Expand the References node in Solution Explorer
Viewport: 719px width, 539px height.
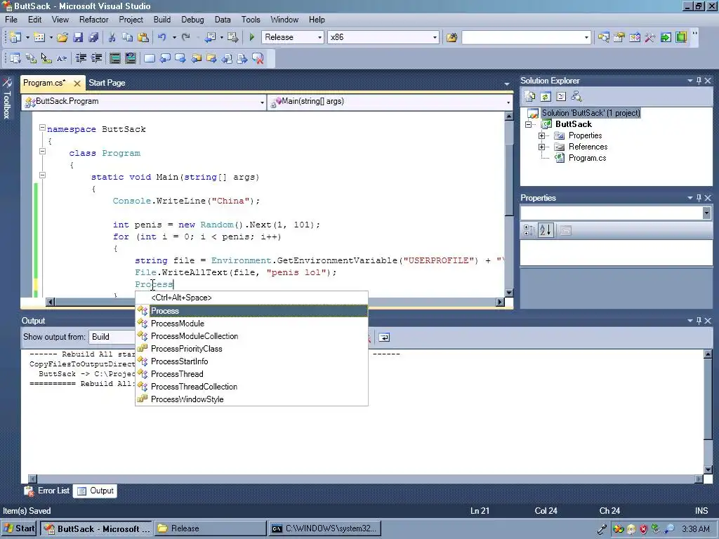541,147
